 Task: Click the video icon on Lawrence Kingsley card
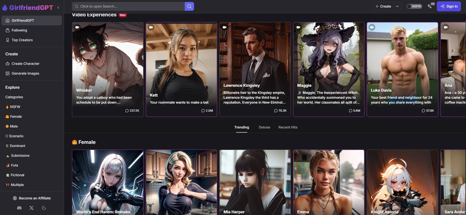click(225, 27)
